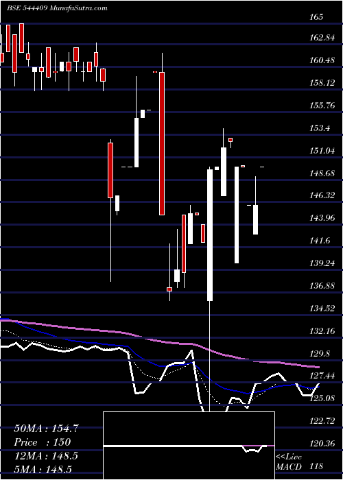Click the 122.72 price axis label
Screen dimensions: 343x480
(x=323, y=421)
